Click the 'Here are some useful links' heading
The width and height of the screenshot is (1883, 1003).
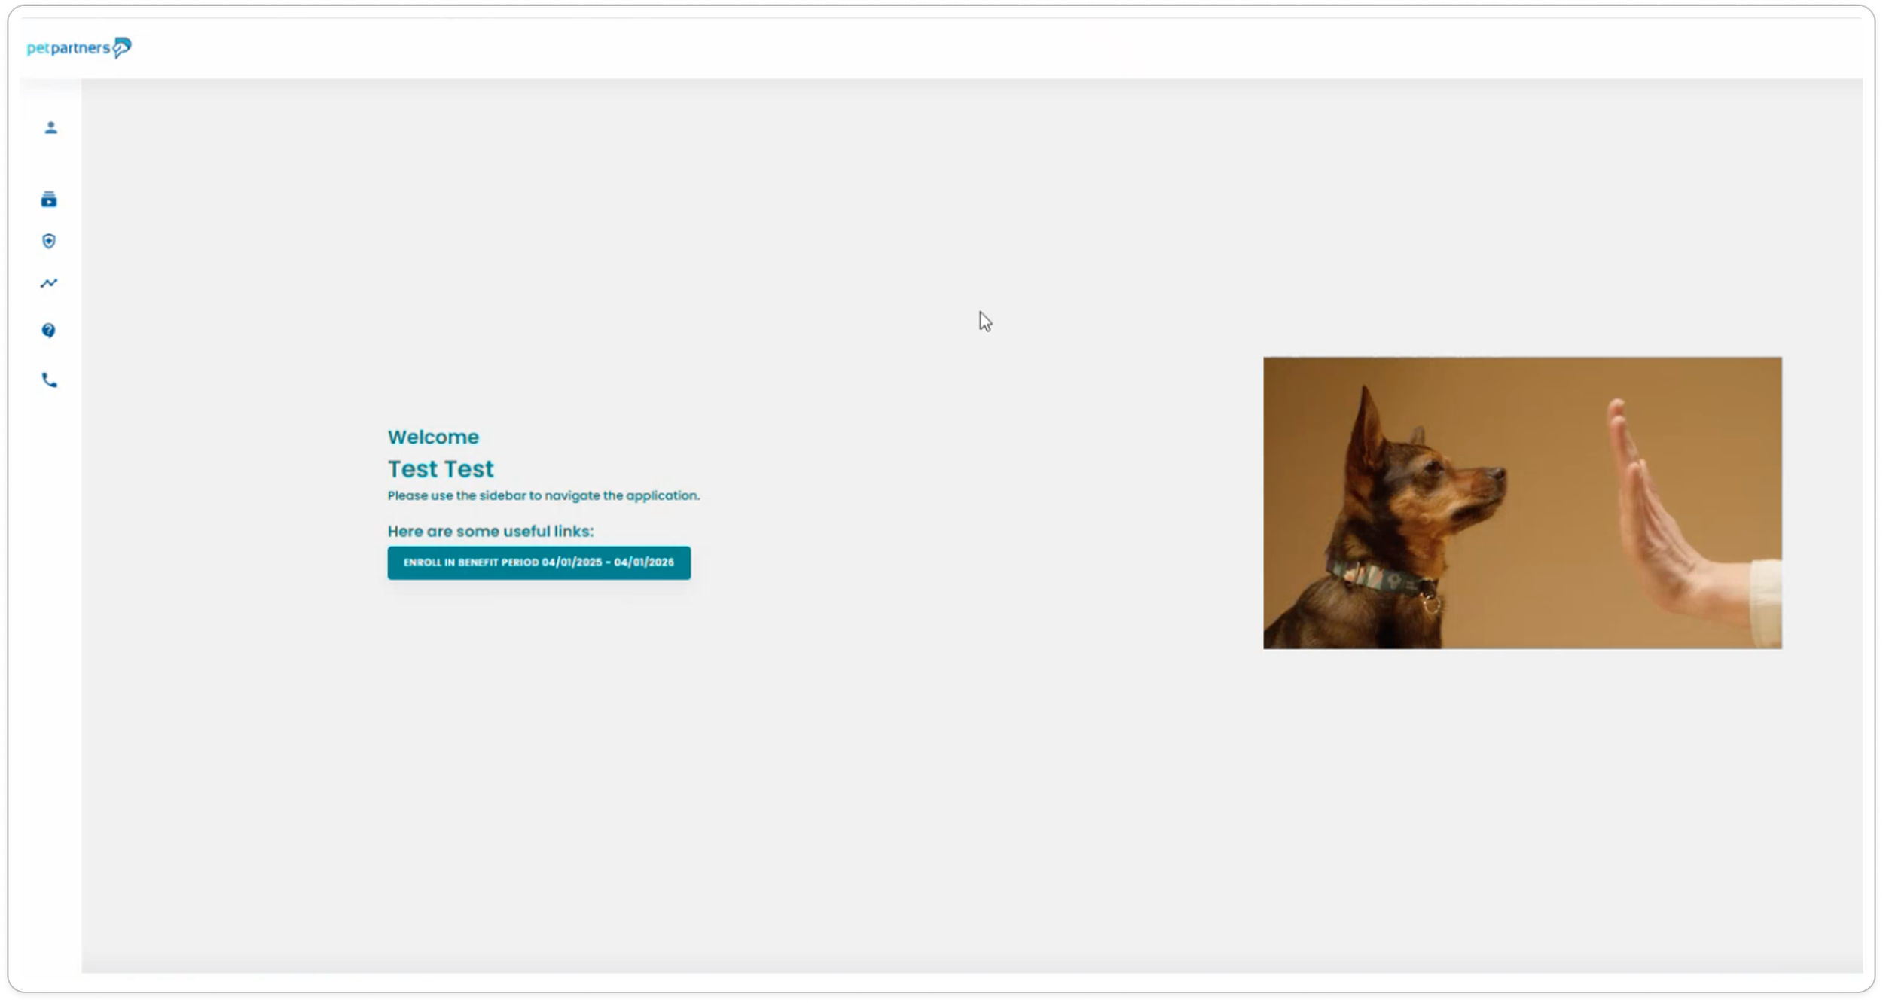pos(490,531)
